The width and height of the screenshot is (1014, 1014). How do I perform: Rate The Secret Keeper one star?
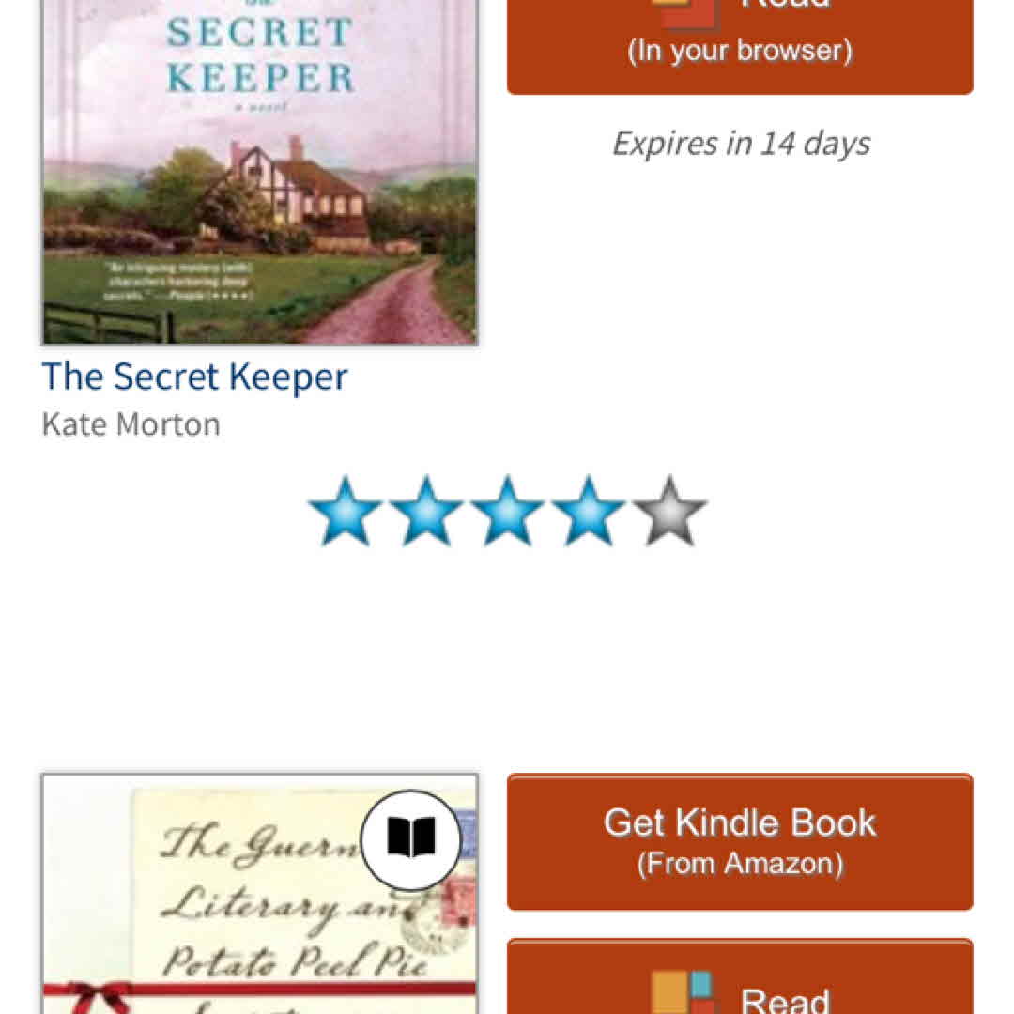point(346,512)
